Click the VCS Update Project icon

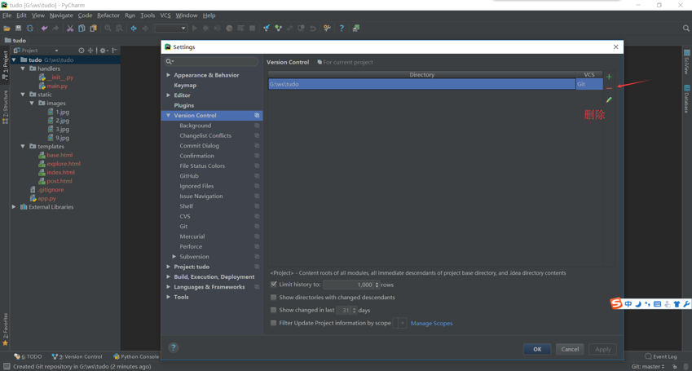(x=267, y=29)
